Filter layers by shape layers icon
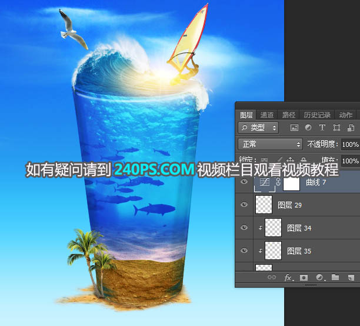360x326 pixels. click(x=336, y=127)
